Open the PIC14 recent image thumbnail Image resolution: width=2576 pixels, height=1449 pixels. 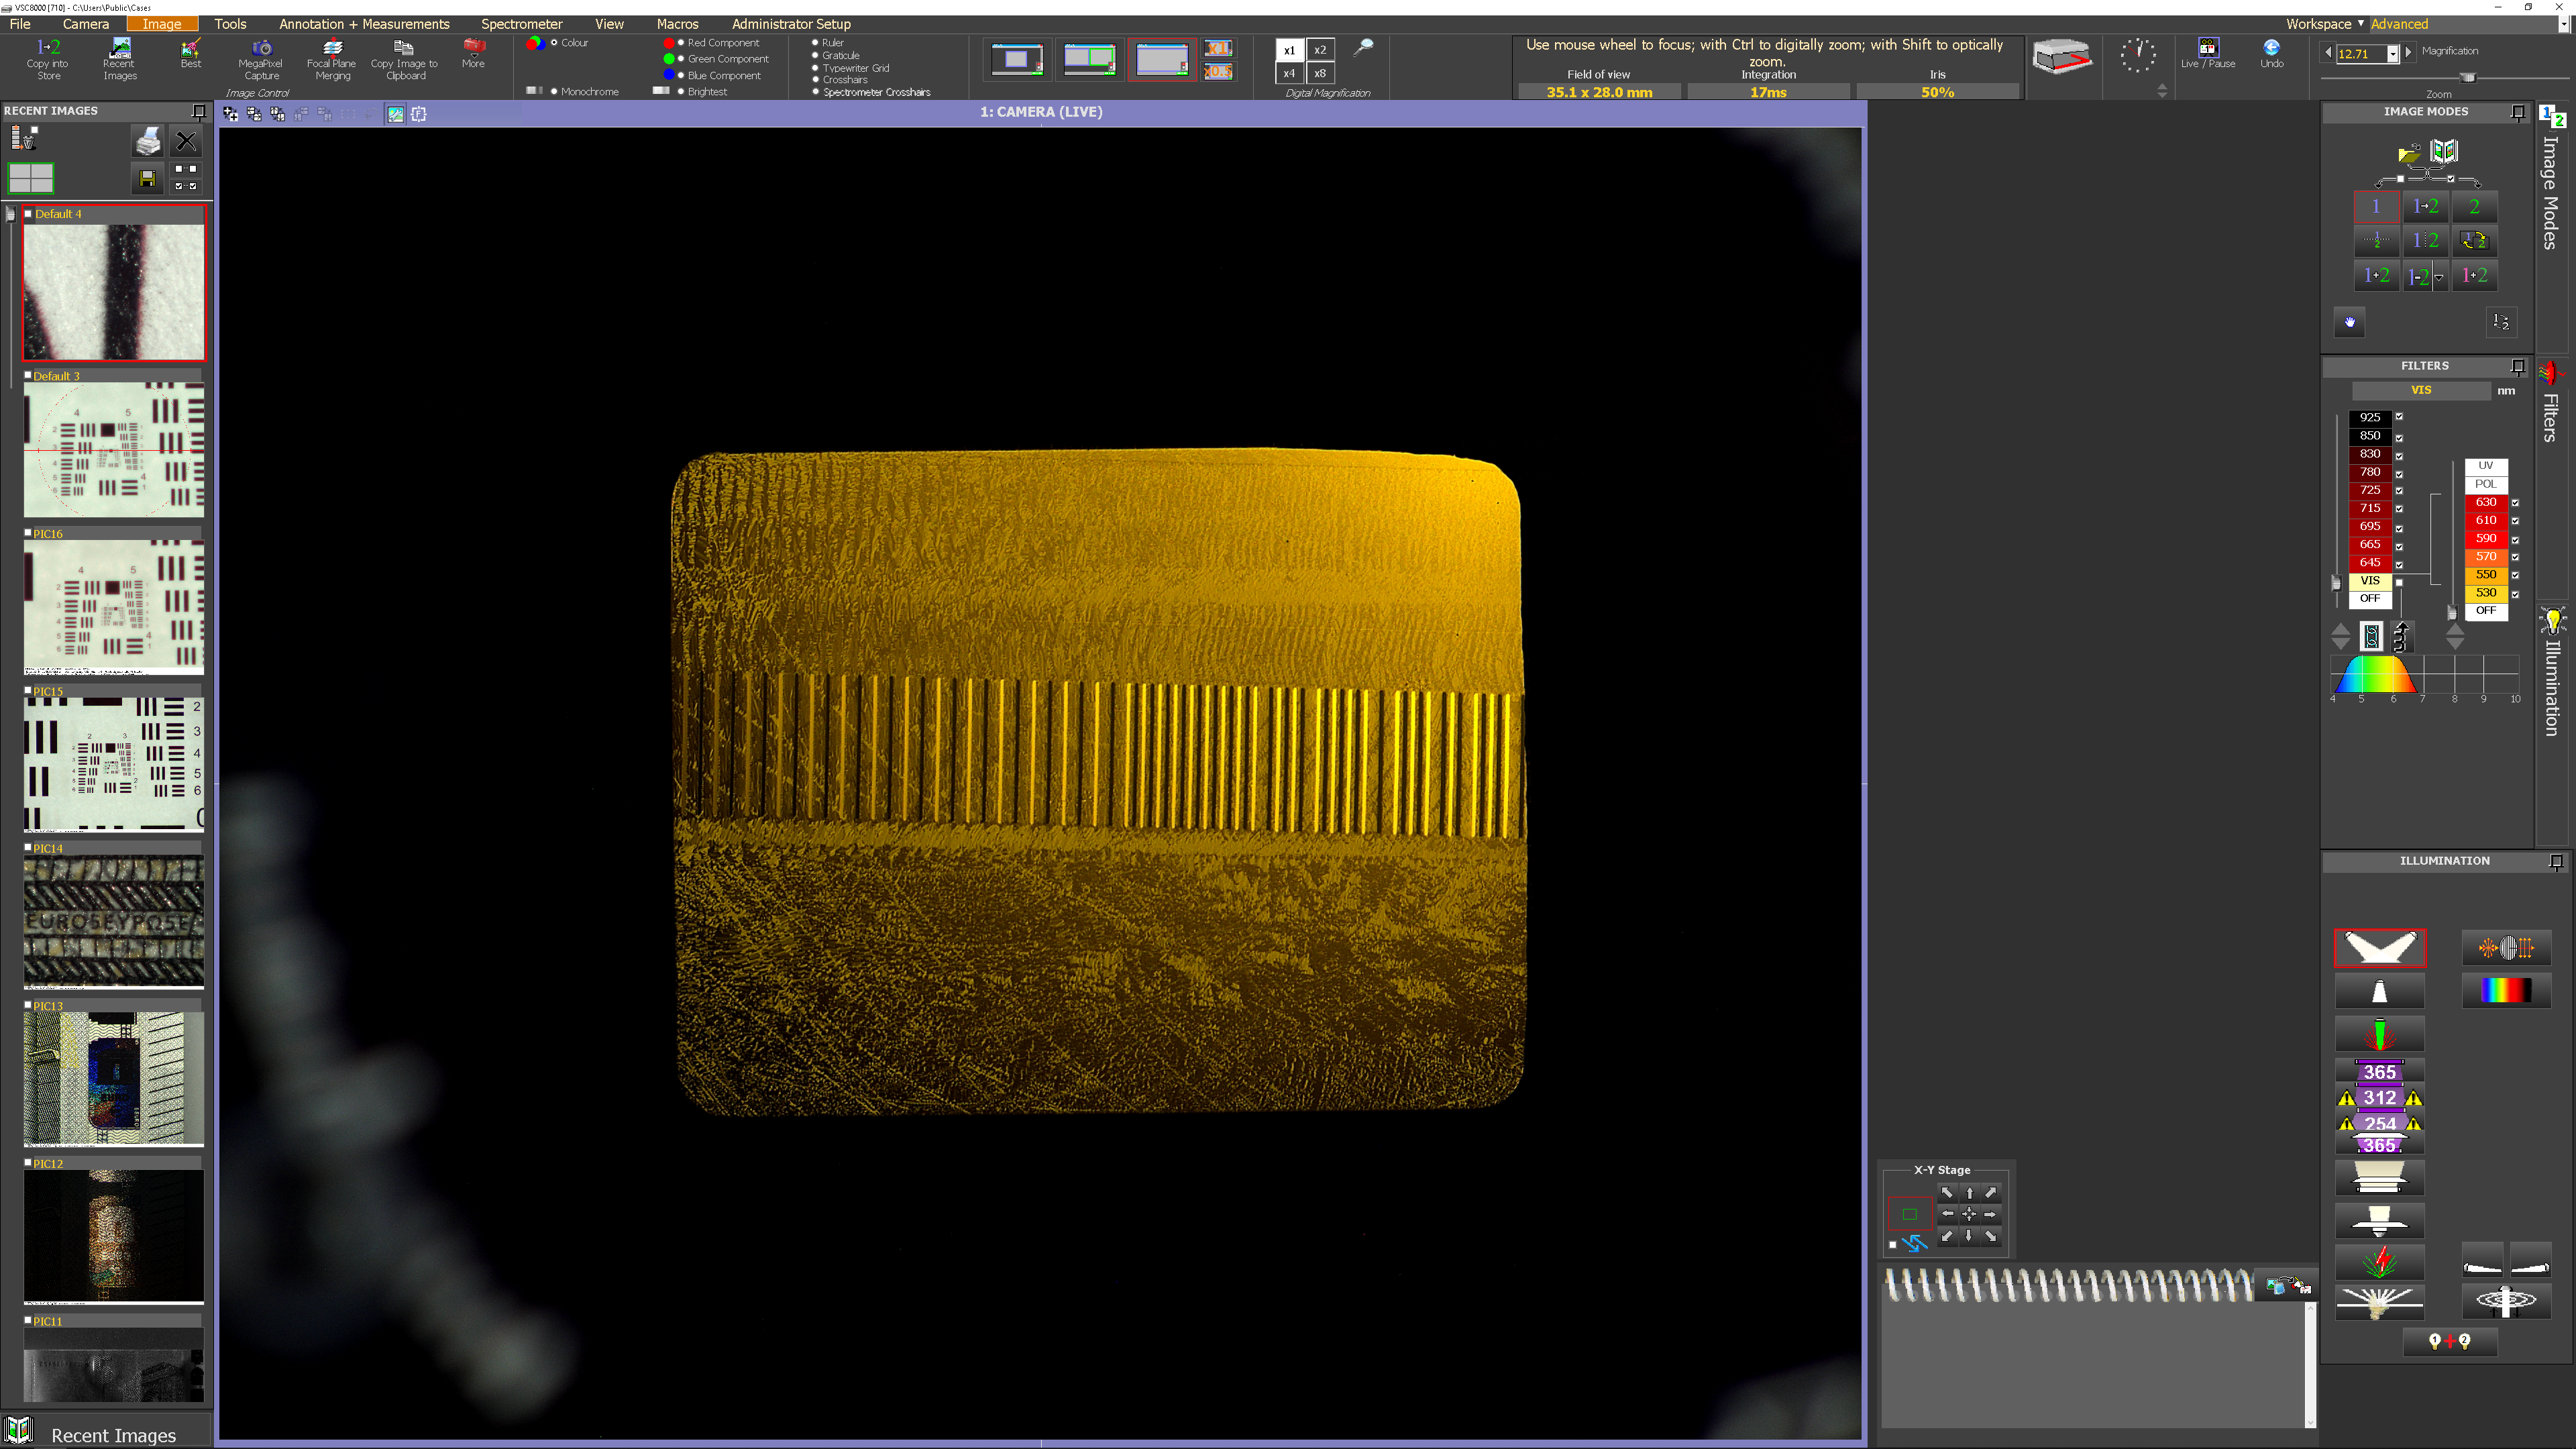(114, 920)
